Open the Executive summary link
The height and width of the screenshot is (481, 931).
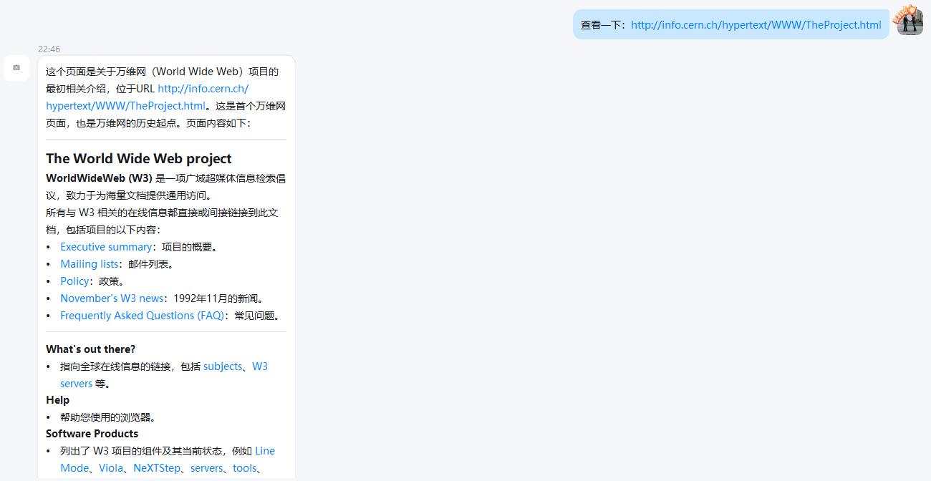click(106, 246)
